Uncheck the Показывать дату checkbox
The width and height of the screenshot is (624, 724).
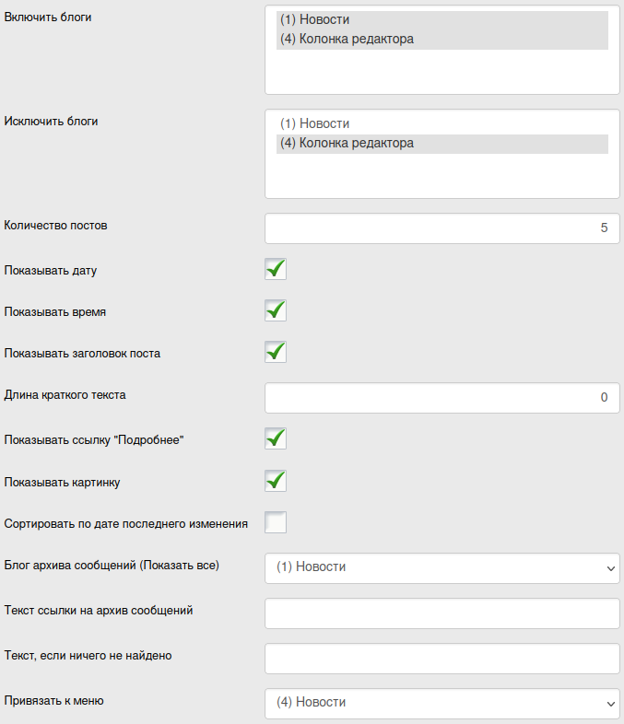(276, 269)
